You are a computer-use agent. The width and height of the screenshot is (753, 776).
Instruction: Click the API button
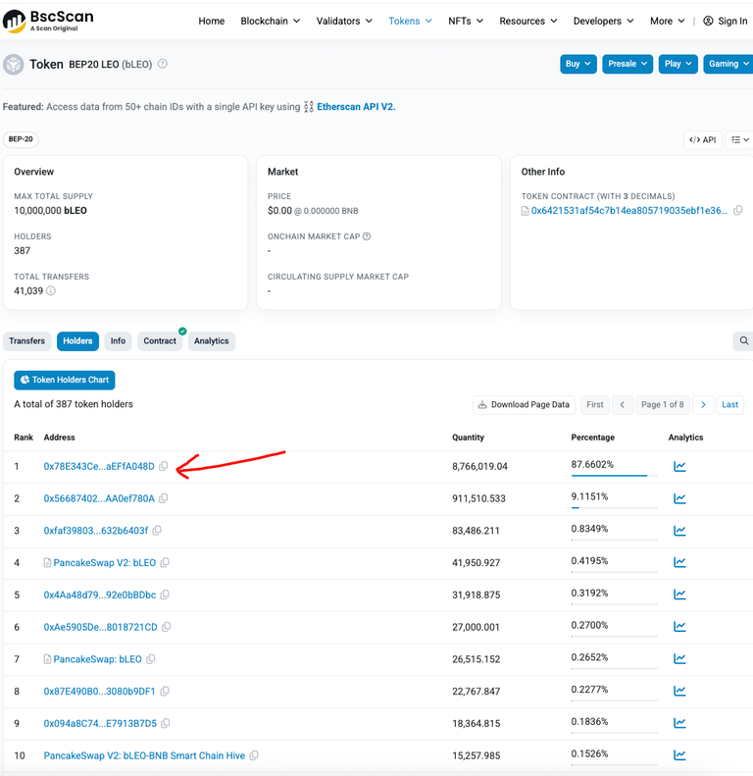(703, 140)
